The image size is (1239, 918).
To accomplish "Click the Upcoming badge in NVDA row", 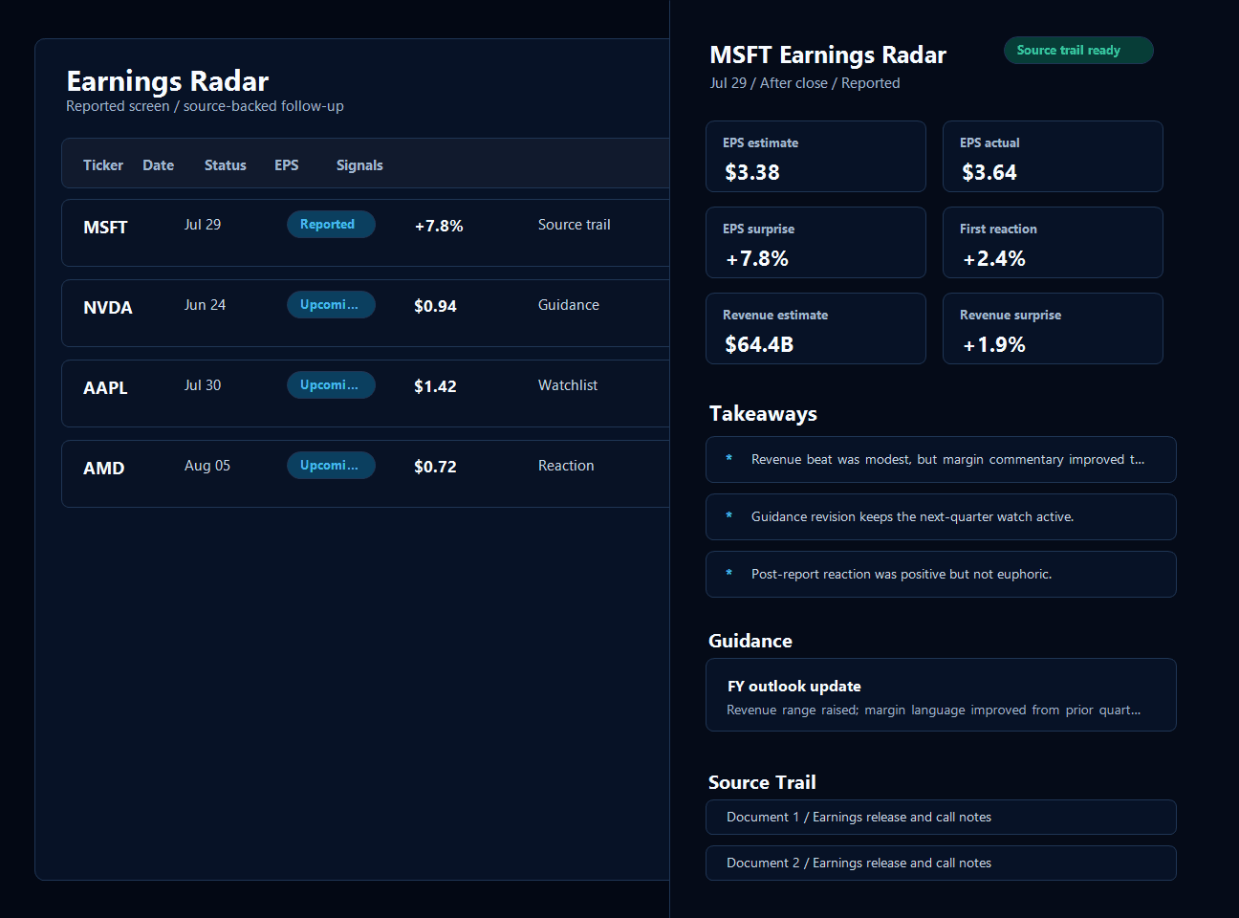I will (331, 304).
